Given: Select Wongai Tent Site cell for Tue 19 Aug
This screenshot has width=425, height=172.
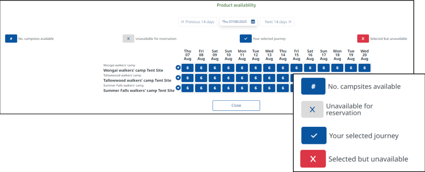Looking at the screenshot, I should [x=351, y=68].
